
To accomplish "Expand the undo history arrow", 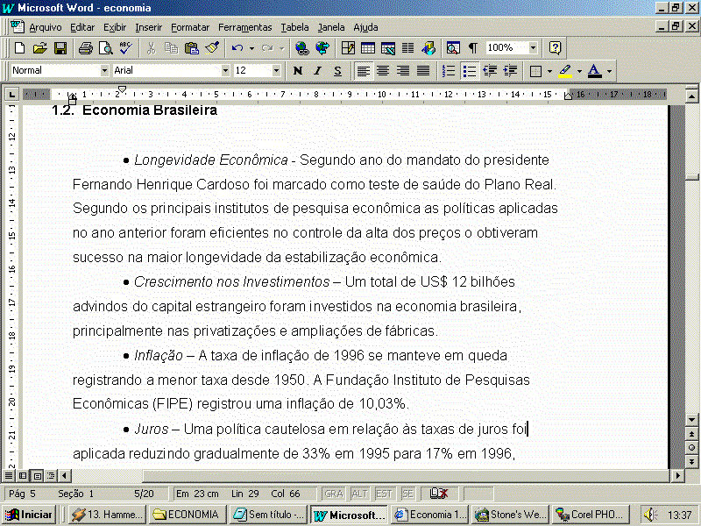I will click(x=251, y=48).
